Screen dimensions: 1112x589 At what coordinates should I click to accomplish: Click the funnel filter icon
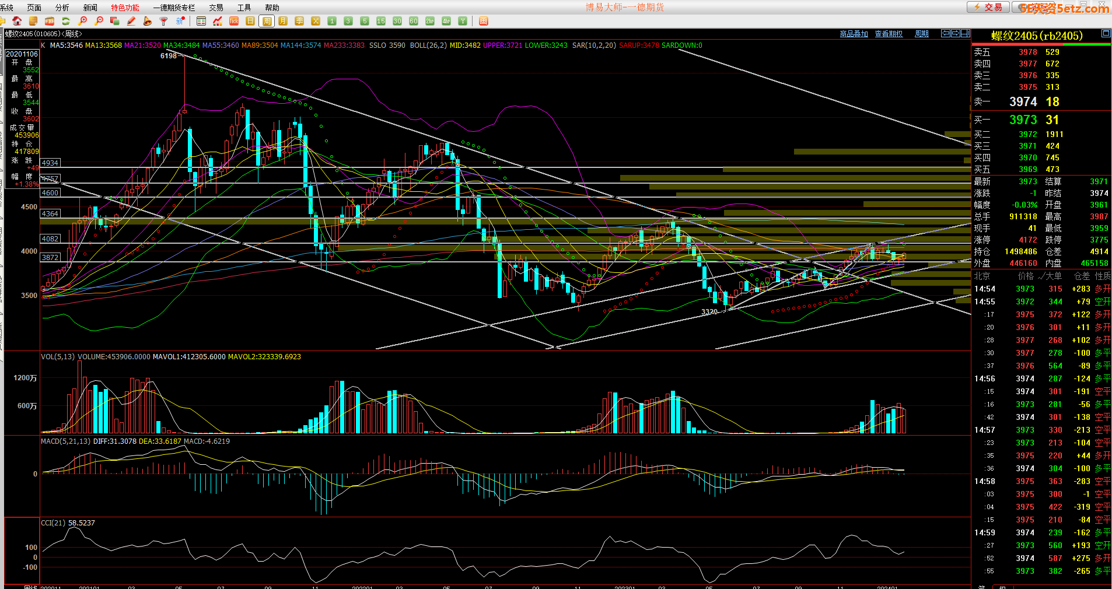tap(164, 21)
